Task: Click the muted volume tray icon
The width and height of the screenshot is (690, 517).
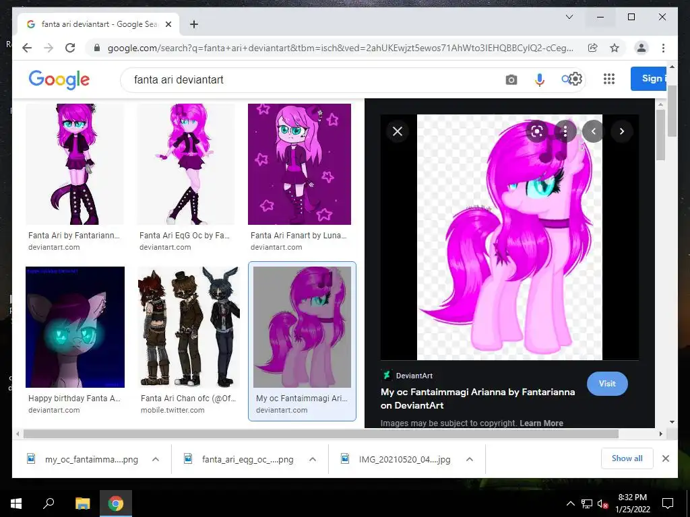Action: [602, 504]
